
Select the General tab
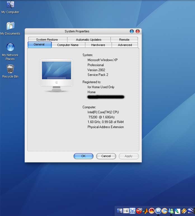click(40, 45)
